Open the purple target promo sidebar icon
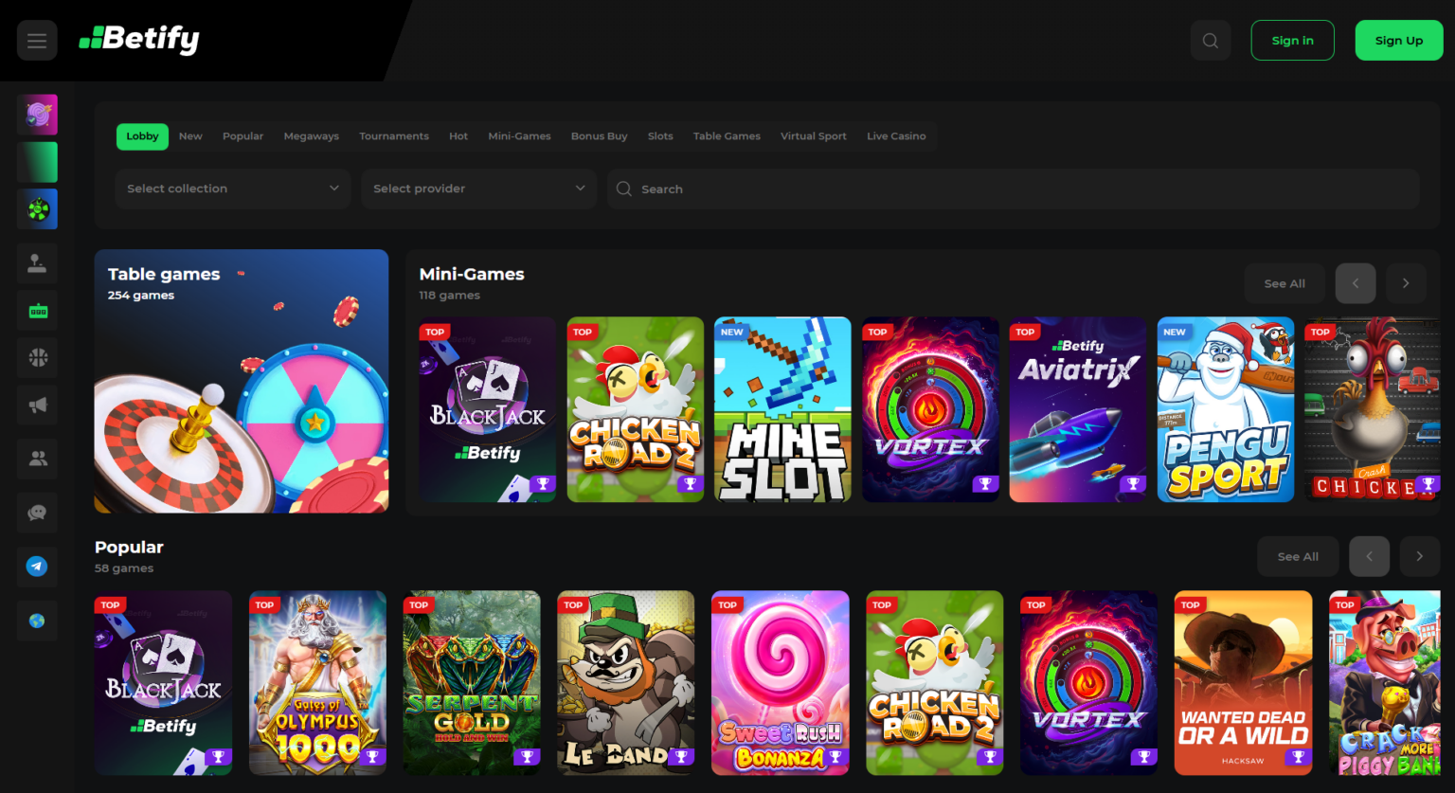The height and width of the screenshot is (793, 1455). pyautogui.click(x=37, y=115)
